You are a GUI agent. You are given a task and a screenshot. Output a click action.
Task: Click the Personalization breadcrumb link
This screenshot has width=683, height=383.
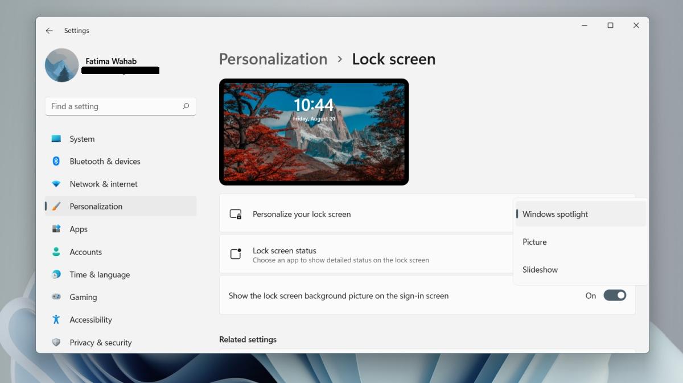(273, 59)
